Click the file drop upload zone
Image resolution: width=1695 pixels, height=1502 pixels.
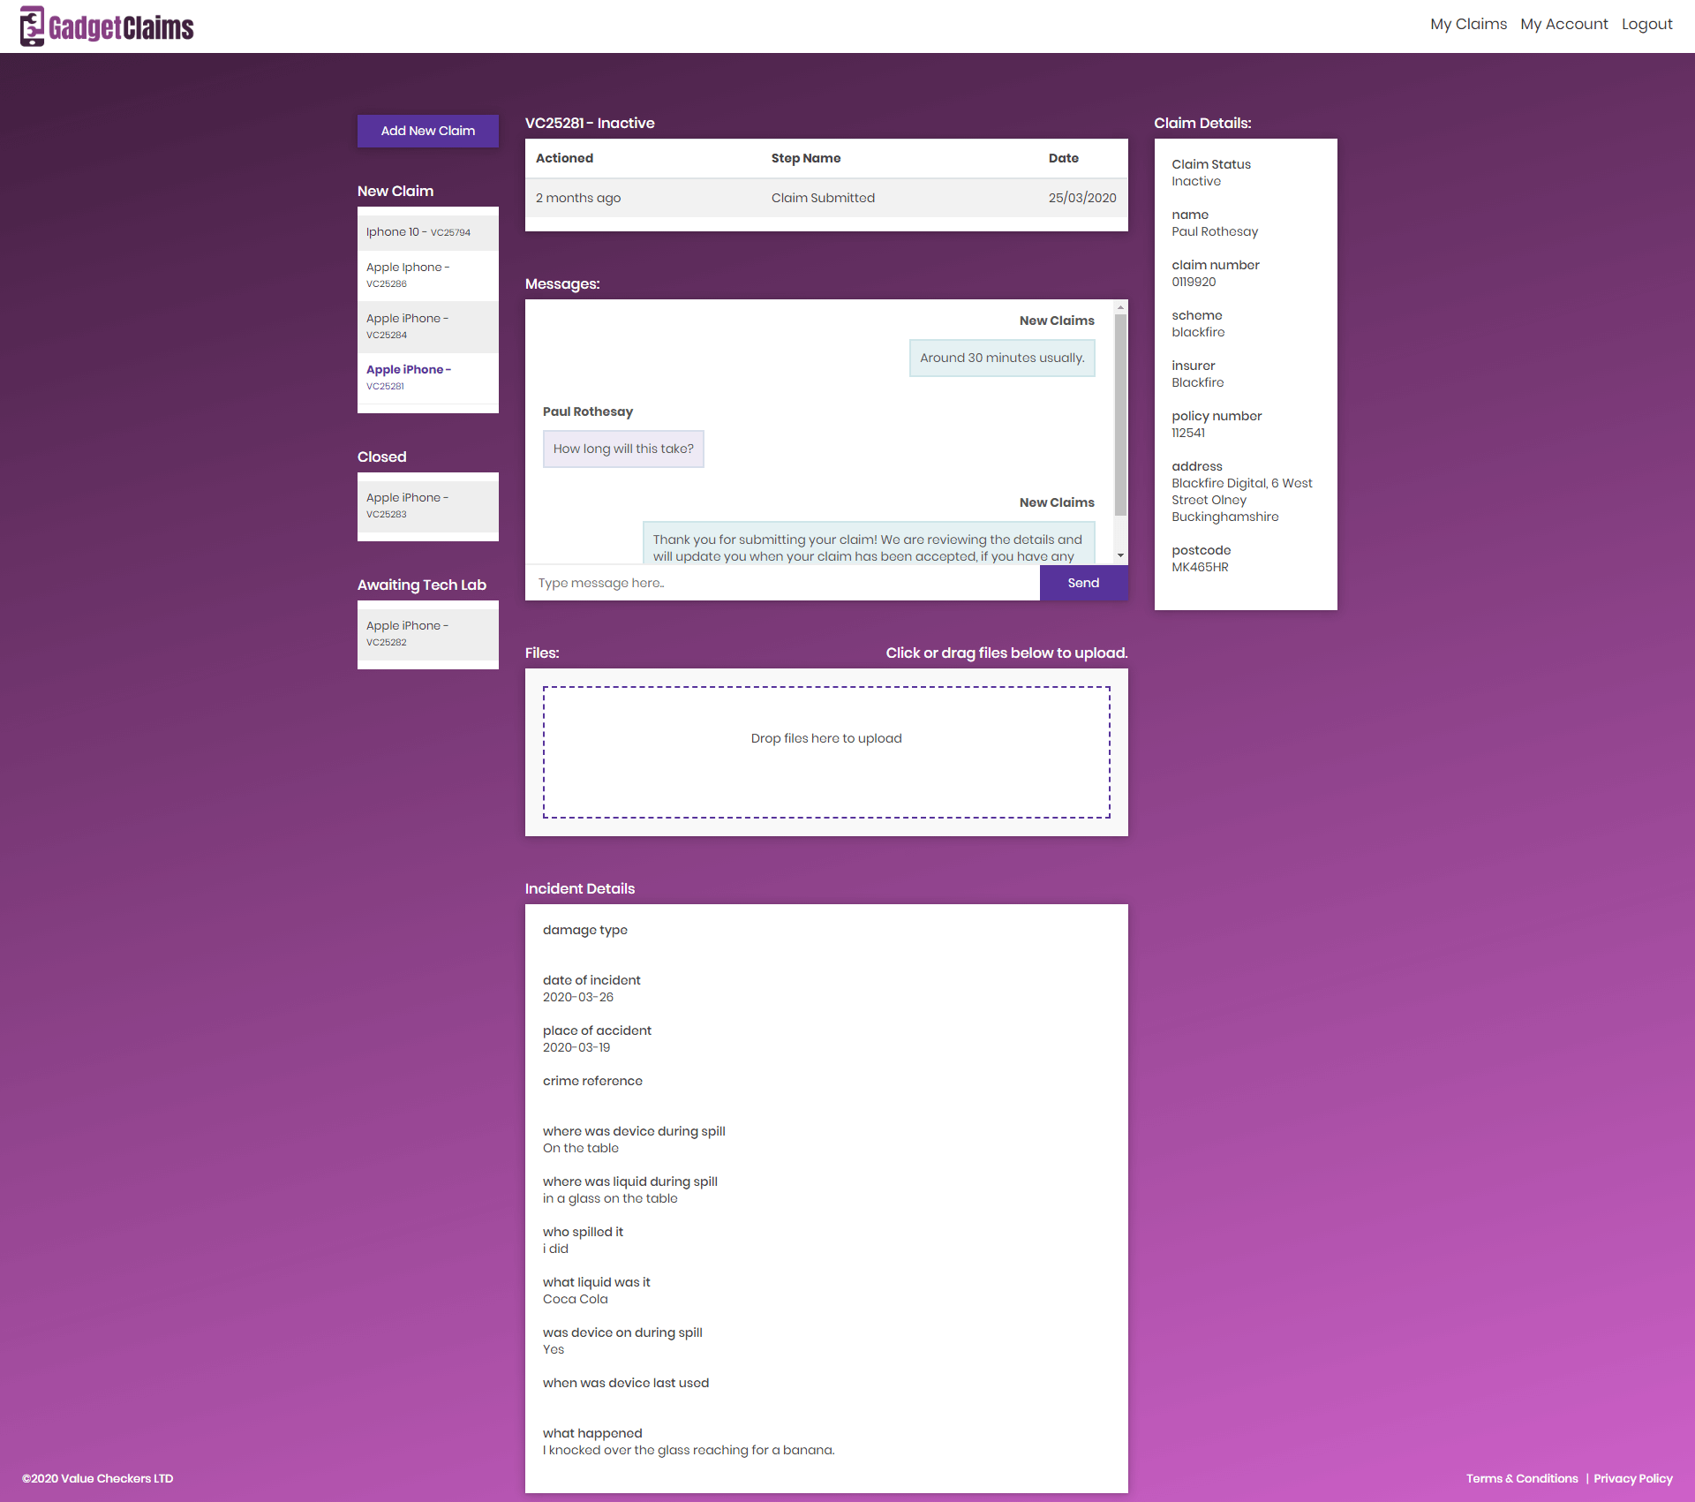coord(826,751)
